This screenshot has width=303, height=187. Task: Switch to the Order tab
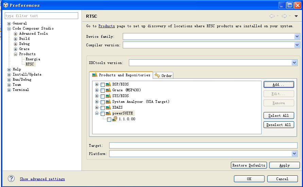pyautogui.click(x=163, y=76)
